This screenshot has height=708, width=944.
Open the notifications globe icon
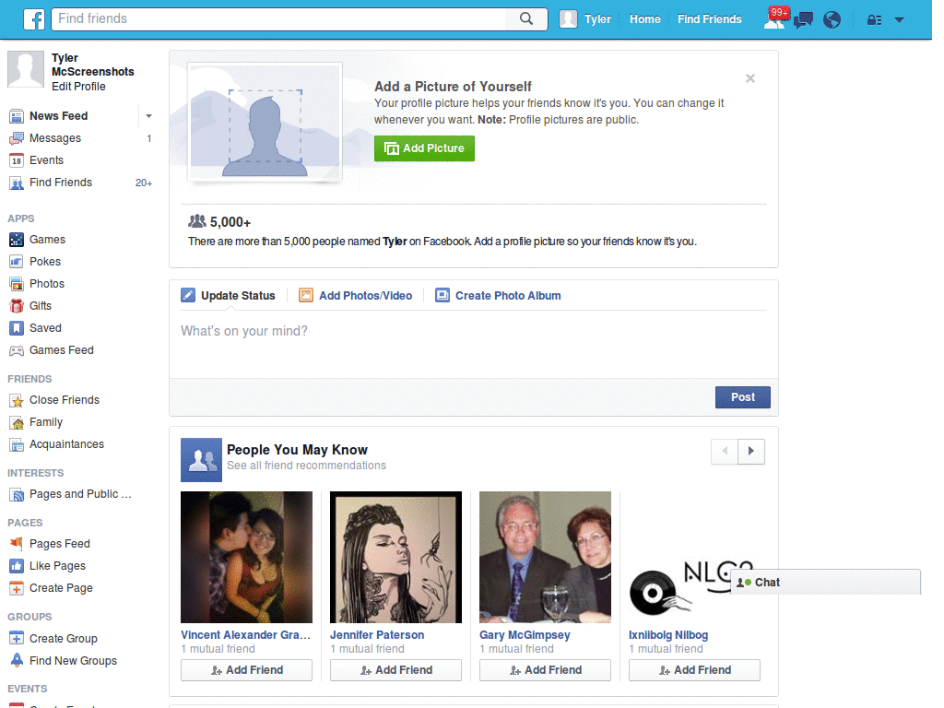tap(832, 20)
